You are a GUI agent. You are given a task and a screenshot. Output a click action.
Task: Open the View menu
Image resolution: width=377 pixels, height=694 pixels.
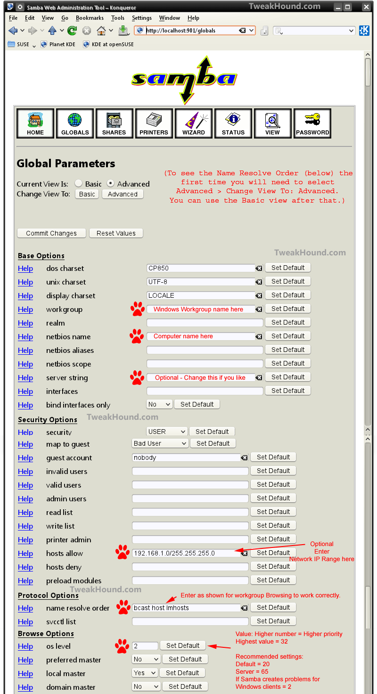pyautogui.click(x=48, y=18)
